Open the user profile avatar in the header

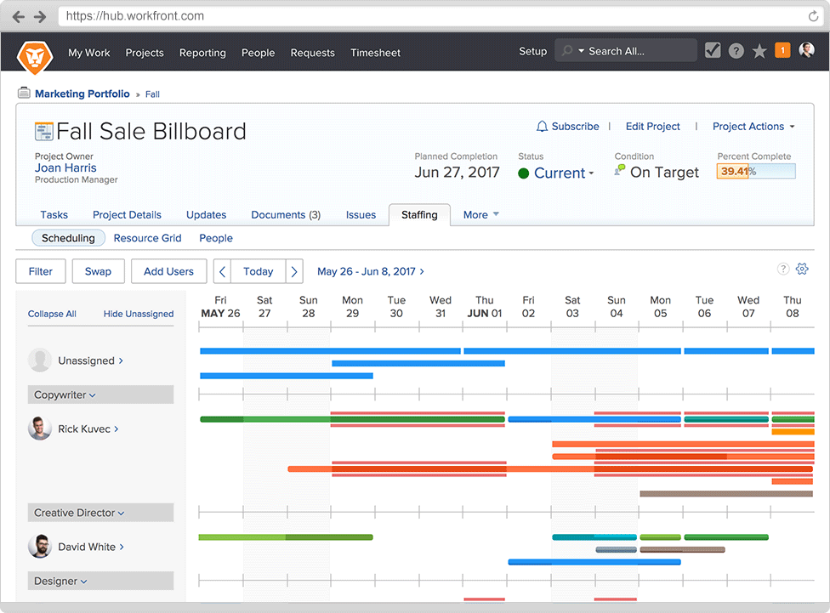806,50
